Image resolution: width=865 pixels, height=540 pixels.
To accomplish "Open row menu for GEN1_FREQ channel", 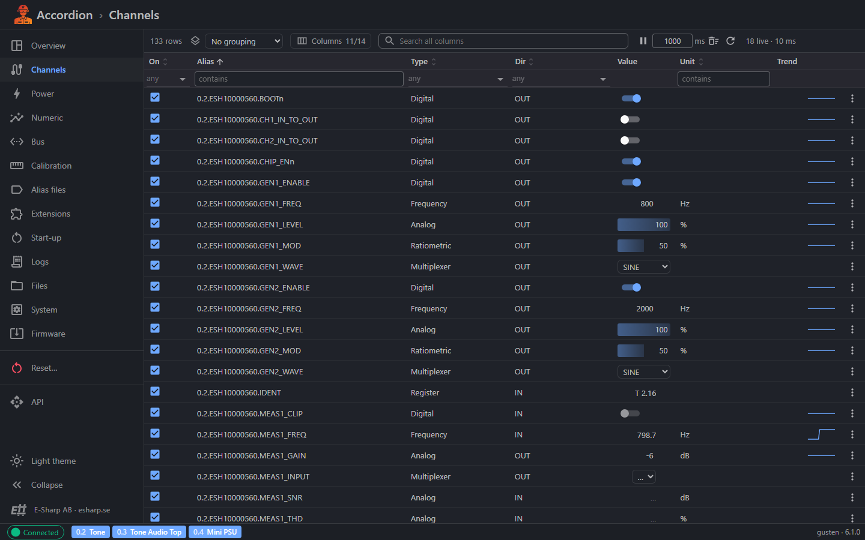I will click(852, 203).
